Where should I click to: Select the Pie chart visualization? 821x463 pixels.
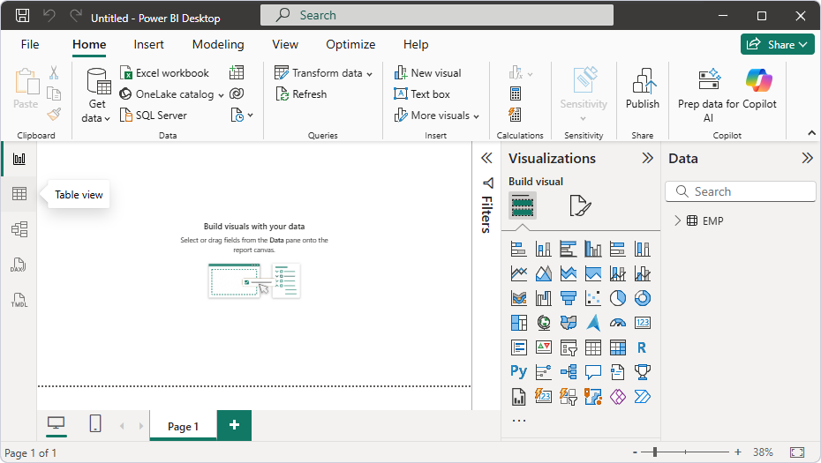click(618, 298)
